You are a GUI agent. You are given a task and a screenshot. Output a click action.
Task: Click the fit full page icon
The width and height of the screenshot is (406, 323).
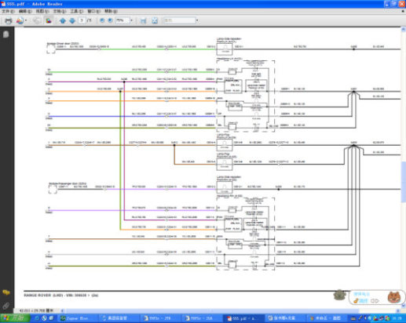click(x=155, y=20)
